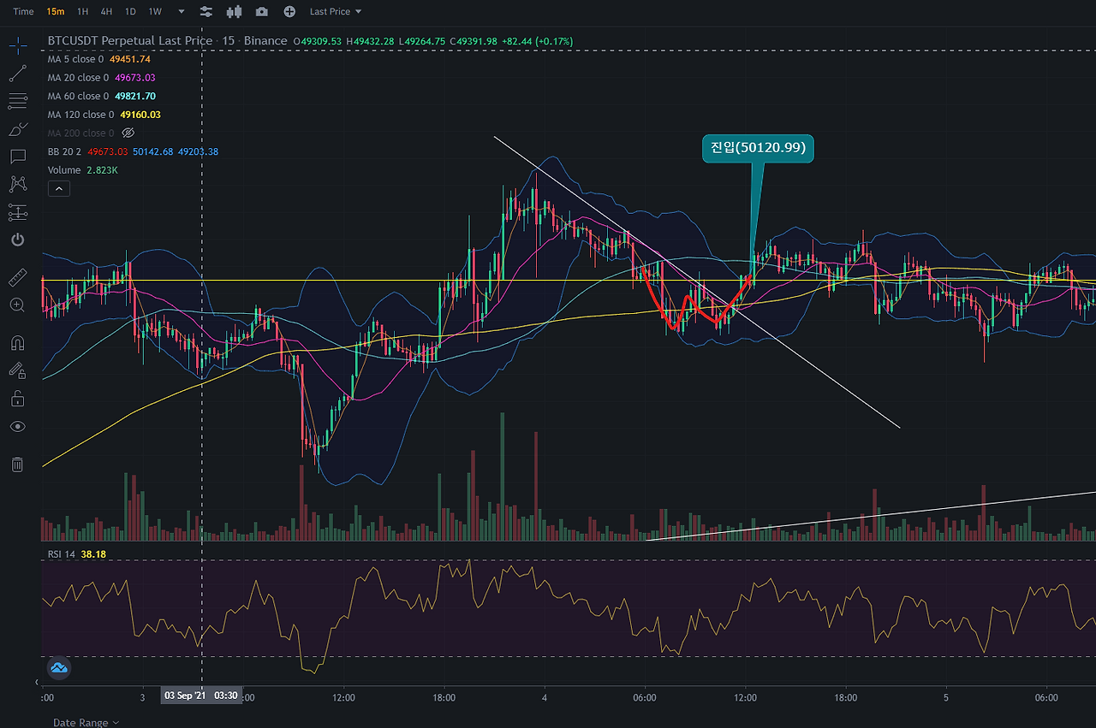The image size is (1096, 728).
Task: Select the 15m timeframe
Action: 56,12
